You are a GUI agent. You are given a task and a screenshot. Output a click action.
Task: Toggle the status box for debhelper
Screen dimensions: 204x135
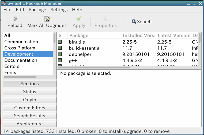coord(60,54)
